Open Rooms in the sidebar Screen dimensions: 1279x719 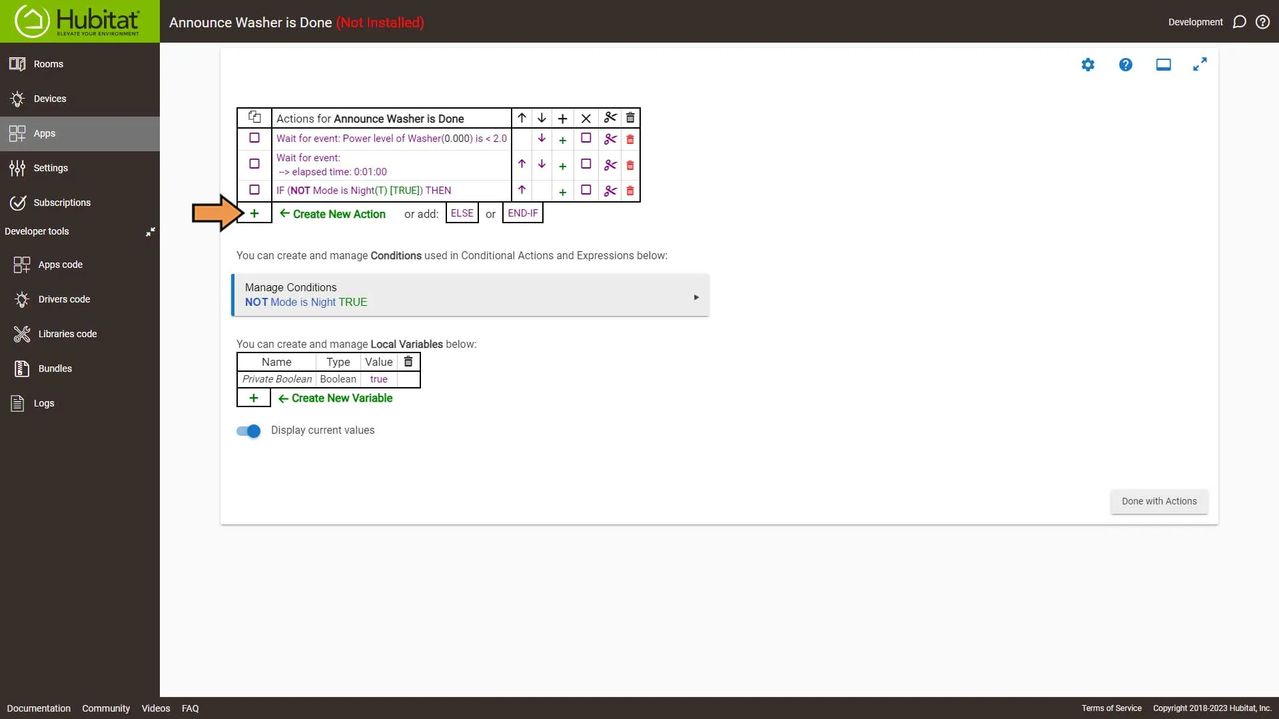click(80, 64)
